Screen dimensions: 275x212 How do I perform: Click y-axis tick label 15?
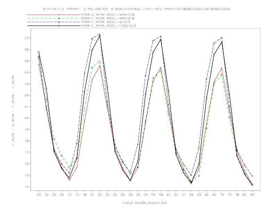[x=26, y=175]
